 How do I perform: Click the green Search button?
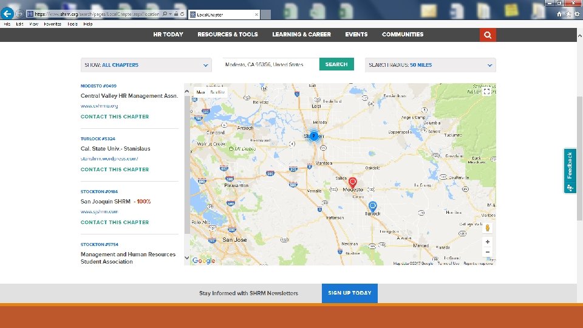[x=336, y=64]
